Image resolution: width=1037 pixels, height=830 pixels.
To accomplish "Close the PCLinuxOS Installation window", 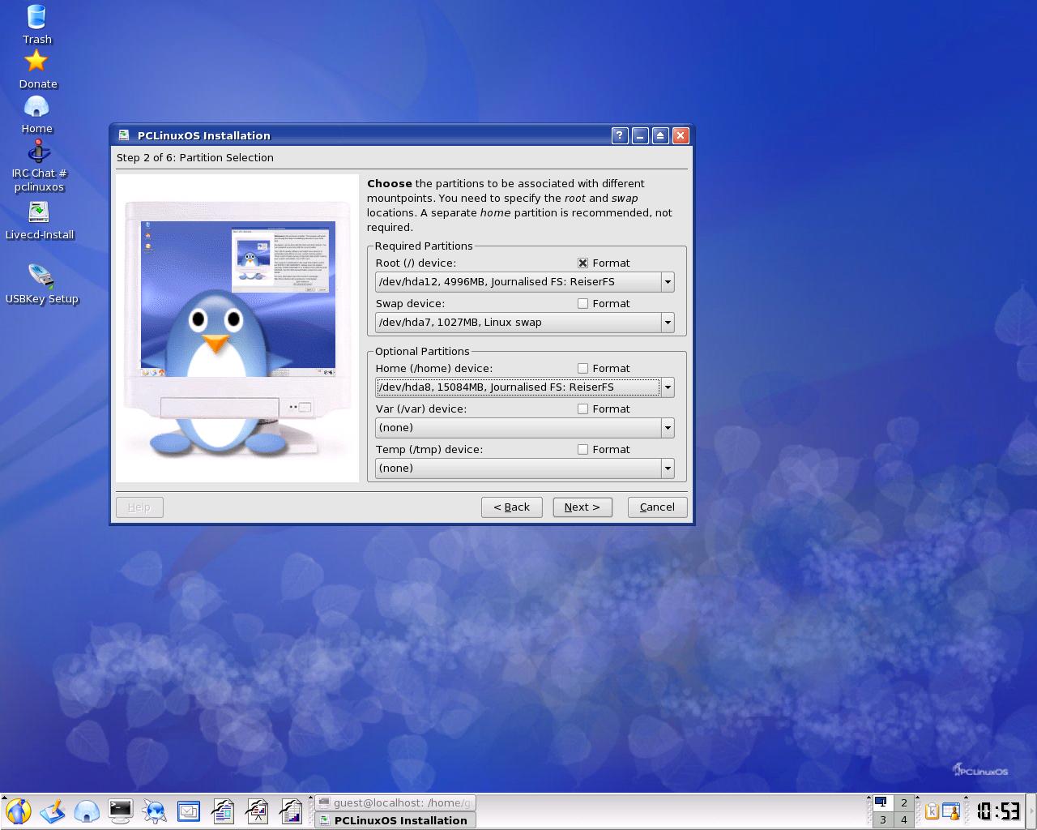I will click(681, 135).
